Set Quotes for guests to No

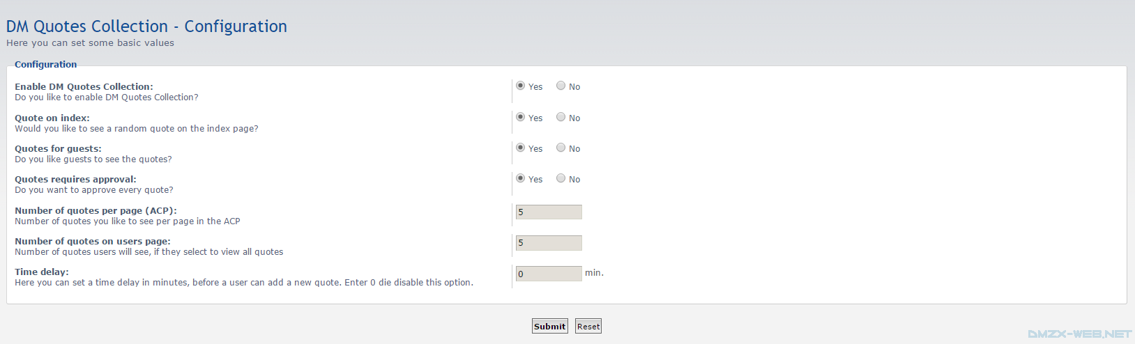tap(561, 148)
